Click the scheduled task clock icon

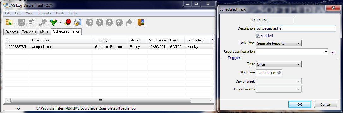(77, 22)
